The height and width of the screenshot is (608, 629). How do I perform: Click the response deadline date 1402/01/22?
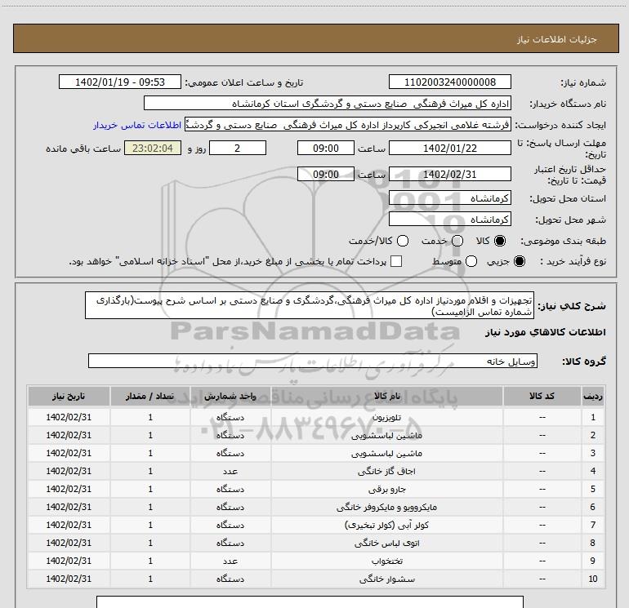tap(449, 148)
